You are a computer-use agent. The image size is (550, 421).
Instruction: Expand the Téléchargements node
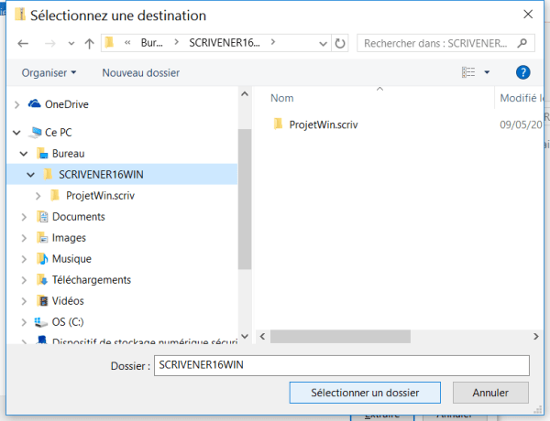pyautogui.click(x=24, y=280)
